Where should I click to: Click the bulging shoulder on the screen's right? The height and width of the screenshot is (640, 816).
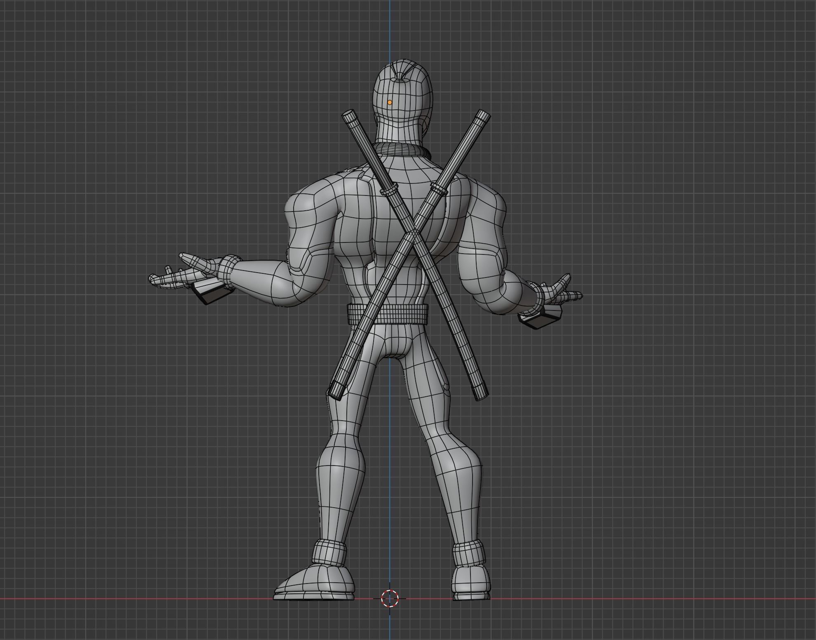(x=487, y=206)
